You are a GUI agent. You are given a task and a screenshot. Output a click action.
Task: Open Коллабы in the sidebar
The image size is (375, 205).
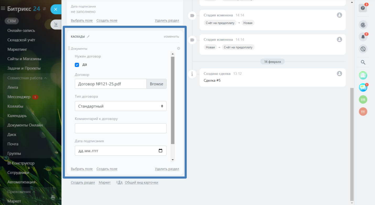[x=15, y=106]
